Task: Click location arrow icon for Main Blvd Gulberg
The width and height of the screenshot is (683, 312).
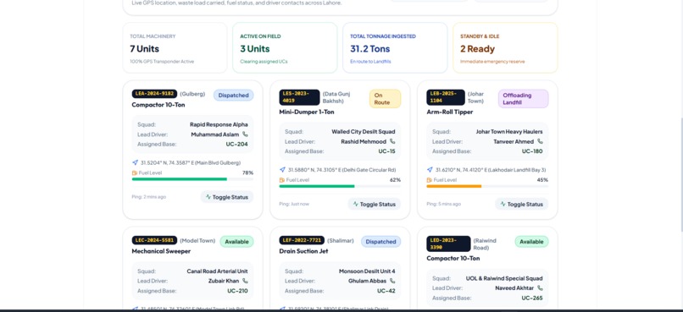Action: coord(135,162)
